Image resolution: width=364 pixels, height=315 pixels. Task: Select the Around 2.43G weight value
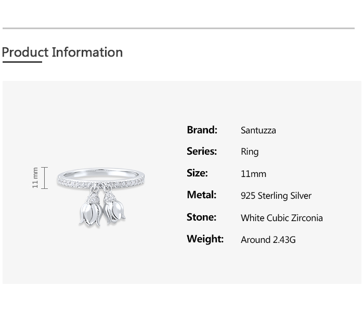268,240
